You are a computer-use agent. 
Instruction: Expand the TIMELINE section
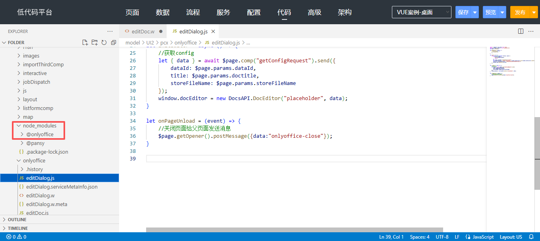point(18,228)
